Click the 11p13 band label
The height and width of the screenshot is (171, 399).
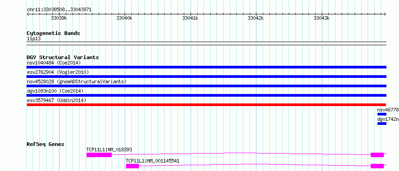(34, 39)
